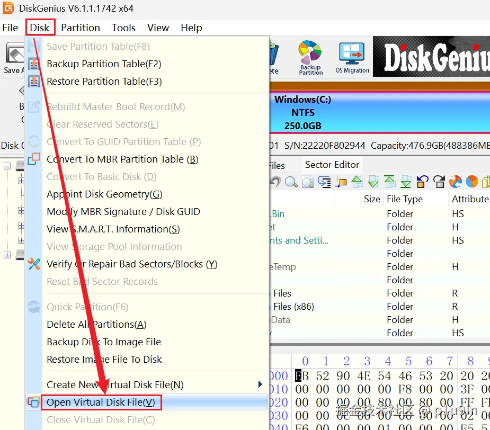Image resolution: width=490 pixels, height=430 pixels.
Task: Click the Save All toolbar icon
Action: pyautogui.click(x=14, y=58)
